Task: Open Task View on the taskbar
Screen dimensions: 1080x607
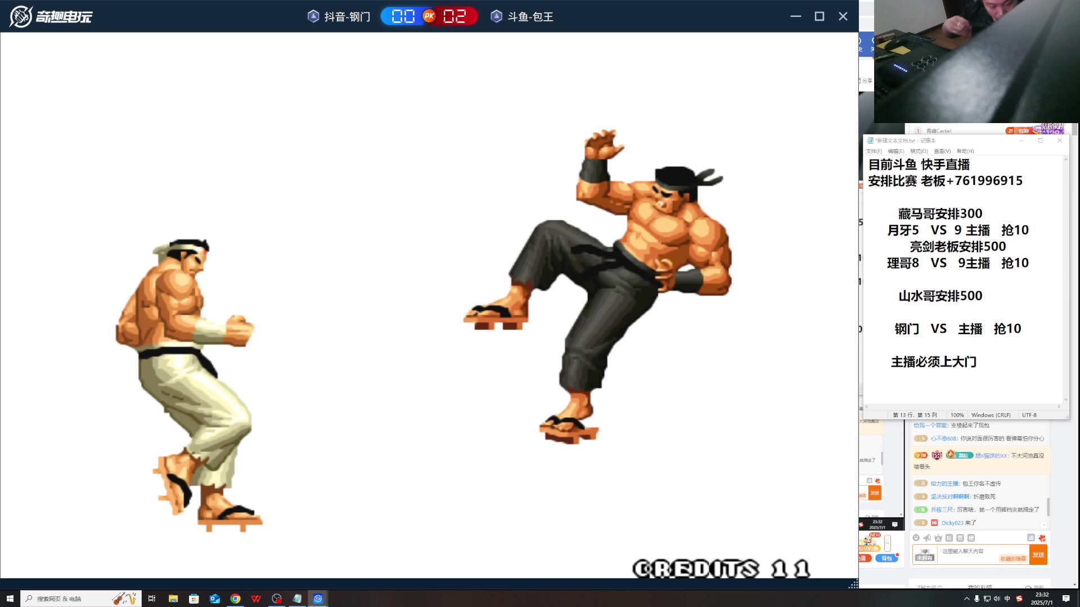Action: [x=151, y=599]
